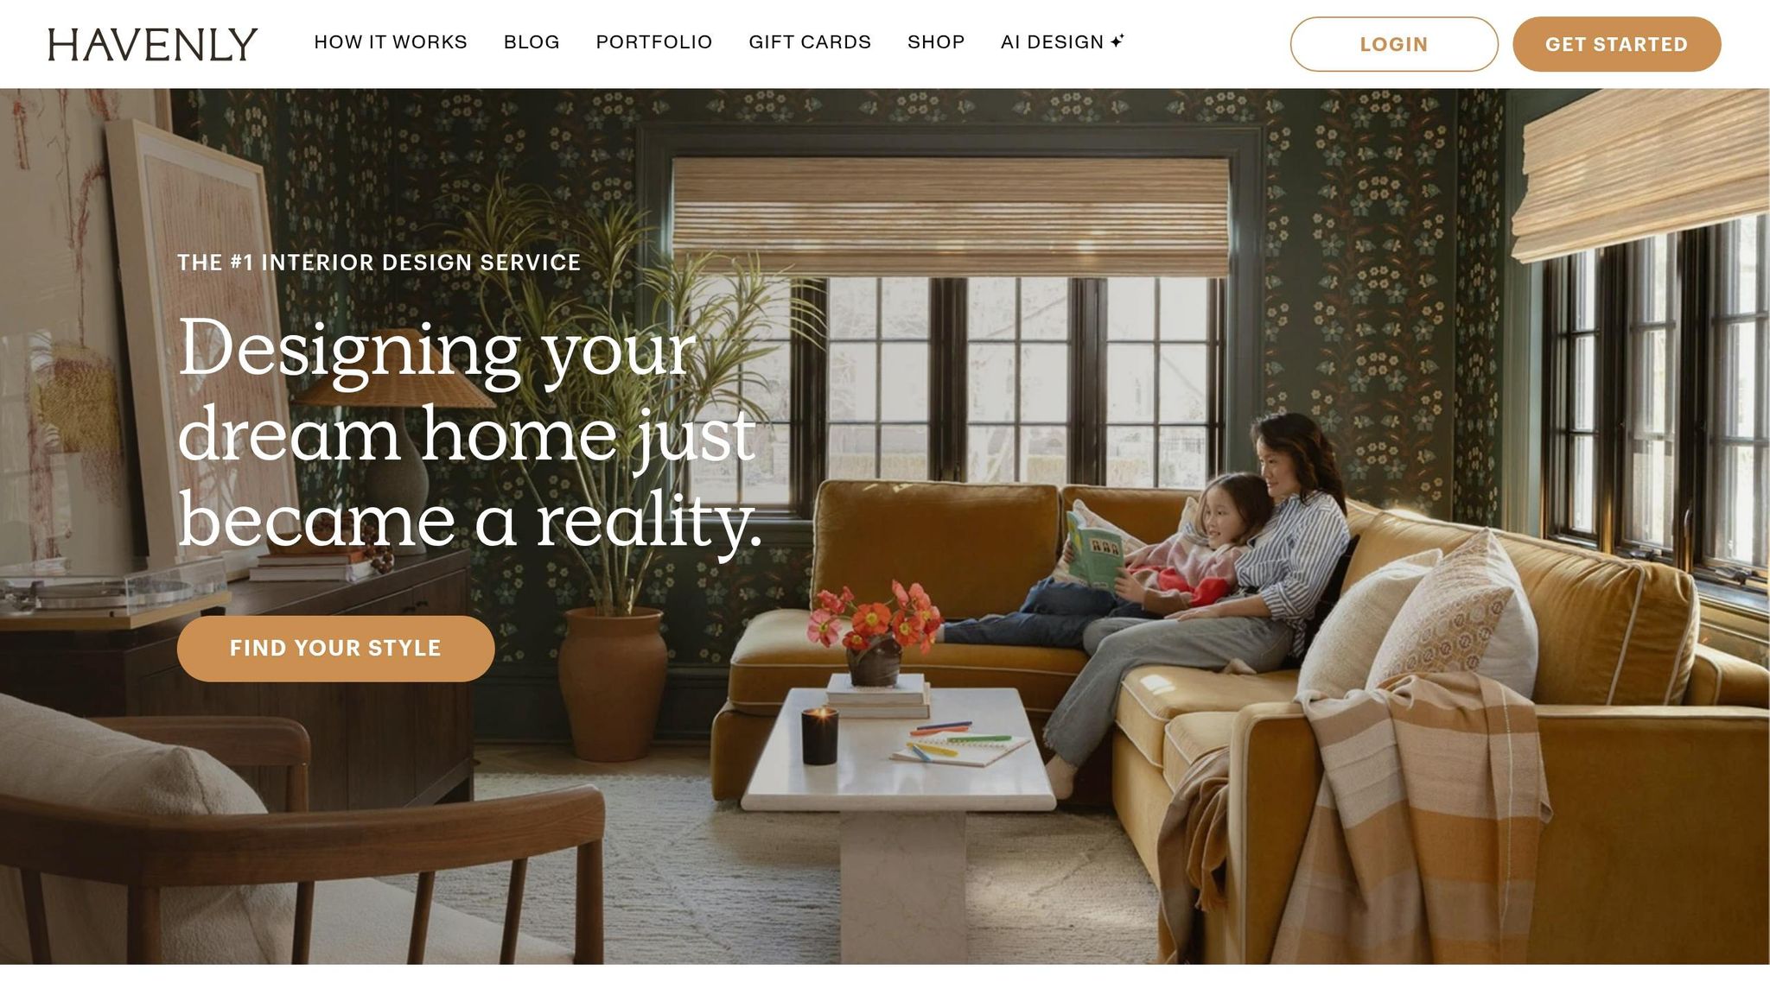Go to the Blog section
1770x995 pixels.
click(x=532, y=42)
